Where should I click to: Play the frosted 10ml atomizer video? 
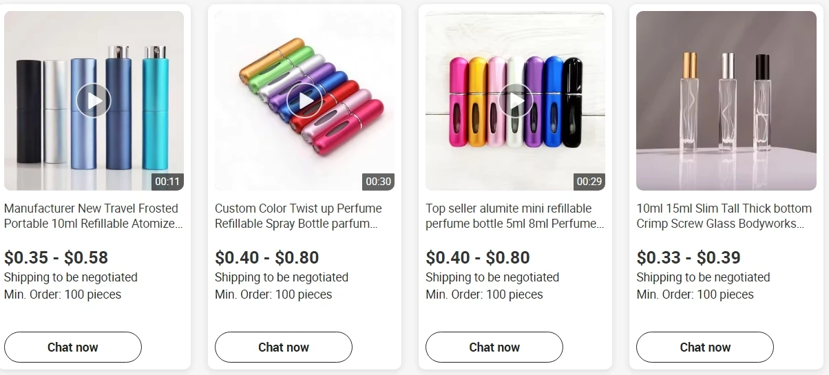pyautogui.click(x=94, y=100)
